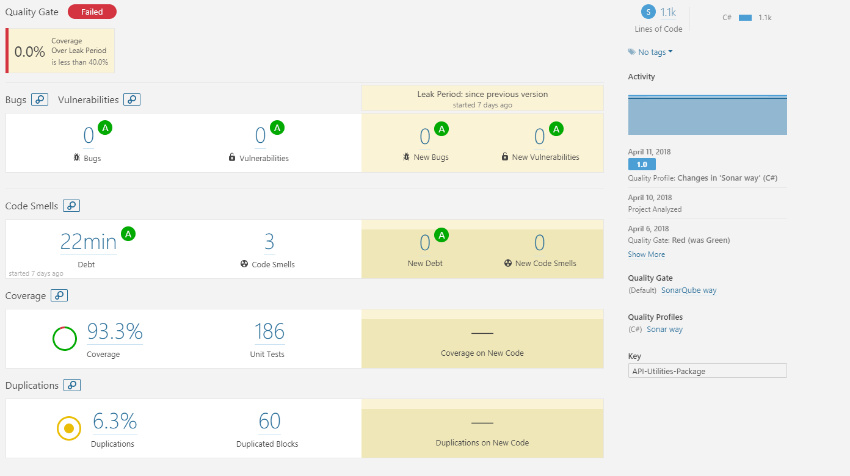Click the 0.0% failed coverage condition
Image resolution: width=850 pixels, height=476 pixels.
[60, 51]
